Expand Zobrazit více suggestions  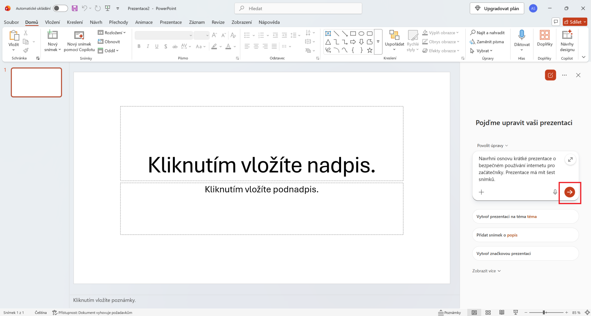[x=487, y=271]
